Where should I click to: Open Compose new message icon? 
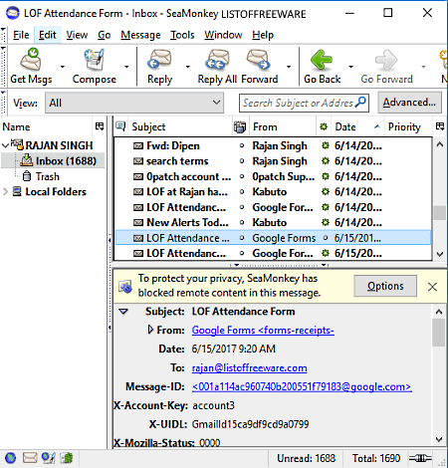[x=94, y=60]
